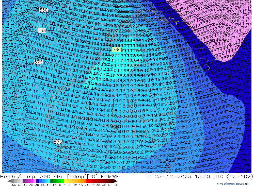Select the dark blue legend swatch at -30
The height and width of the screenshot is (186, 254).
(x=38, y=181)
